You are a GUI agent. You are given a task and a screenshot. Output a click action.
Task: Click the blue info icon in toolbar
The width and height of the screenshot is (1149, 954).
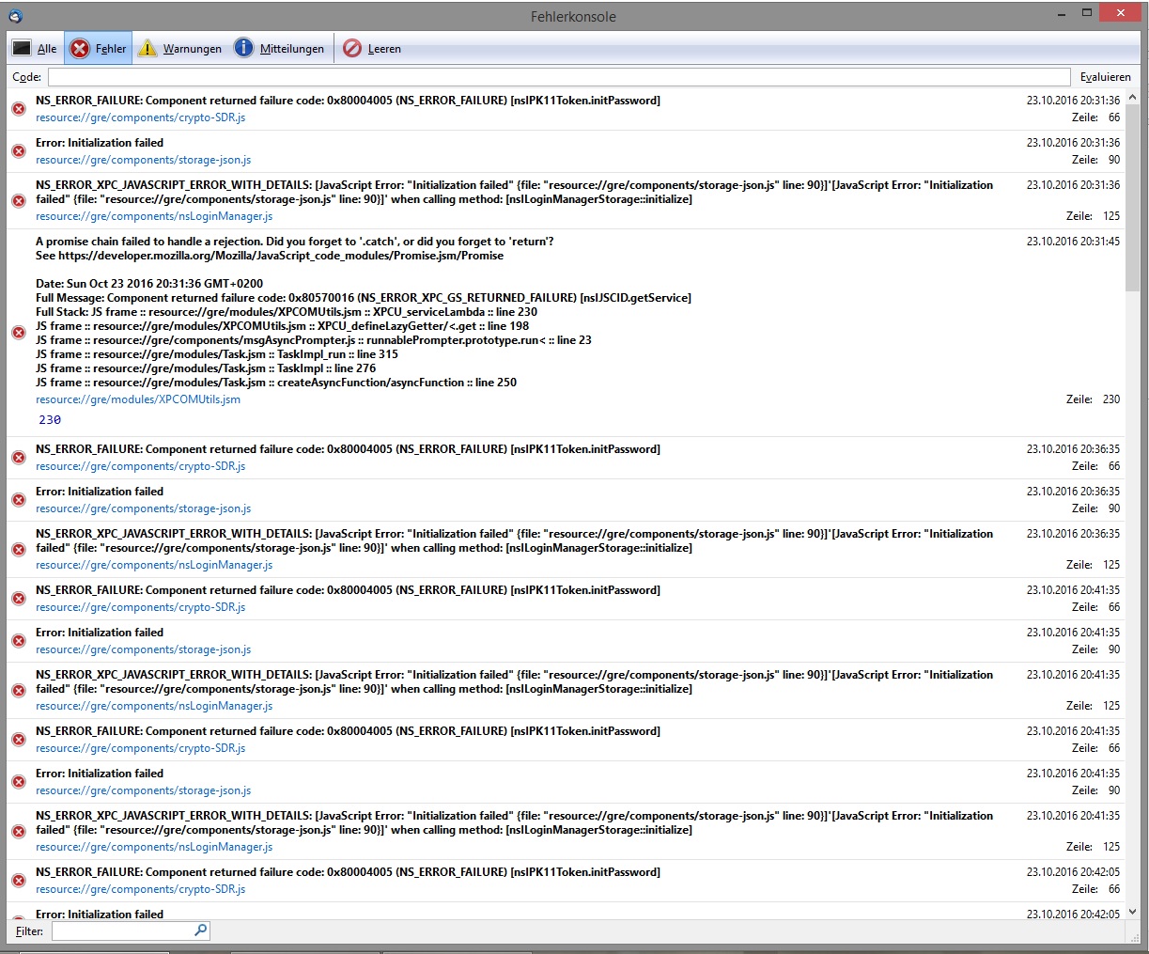point(243,48)
